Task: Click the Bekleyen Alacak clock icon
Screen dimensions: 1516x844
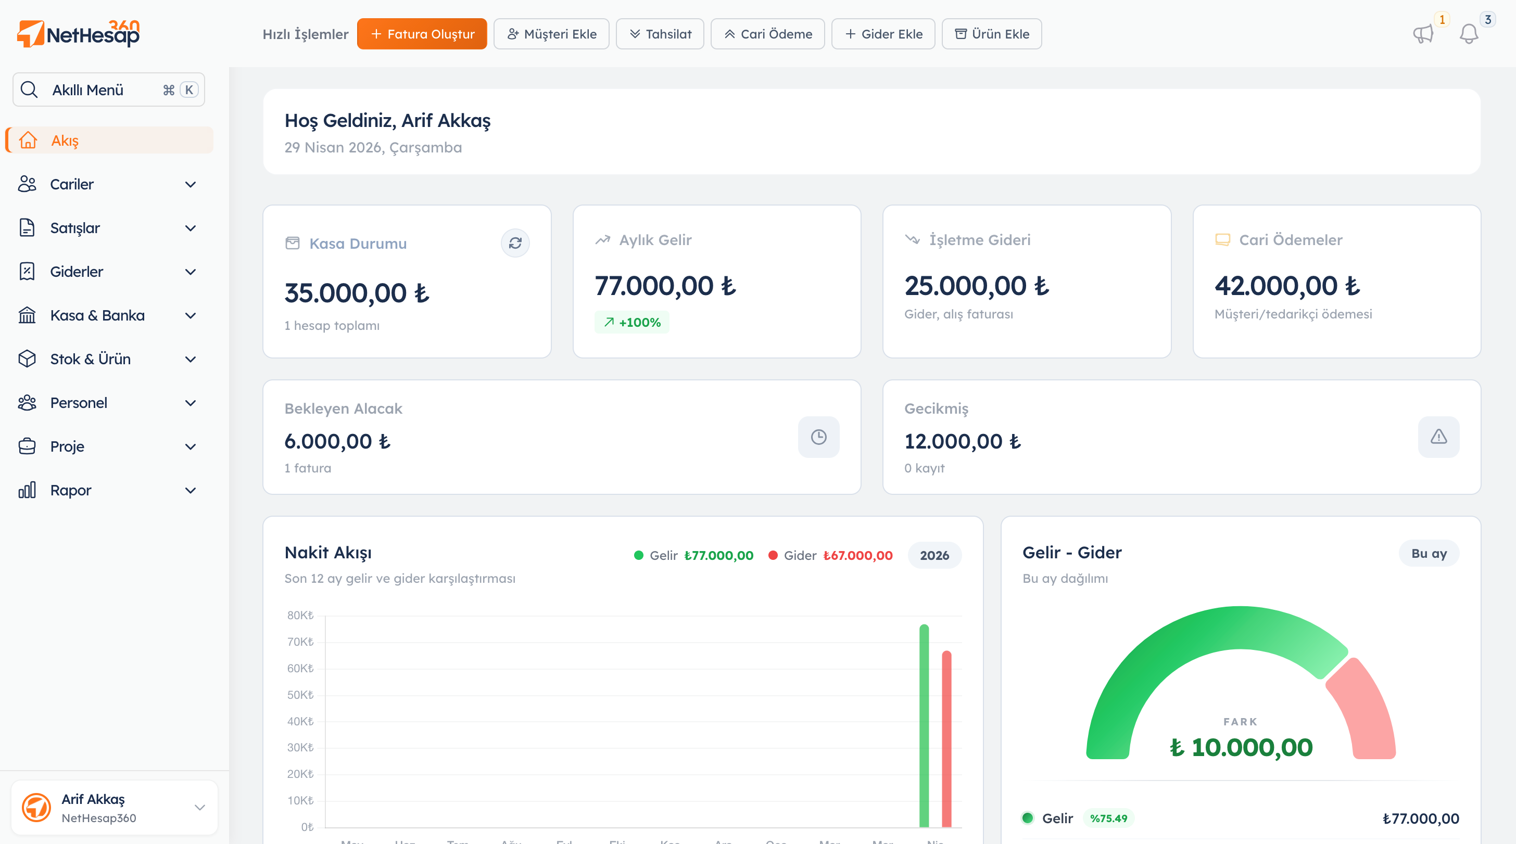Action: point(818,437)
